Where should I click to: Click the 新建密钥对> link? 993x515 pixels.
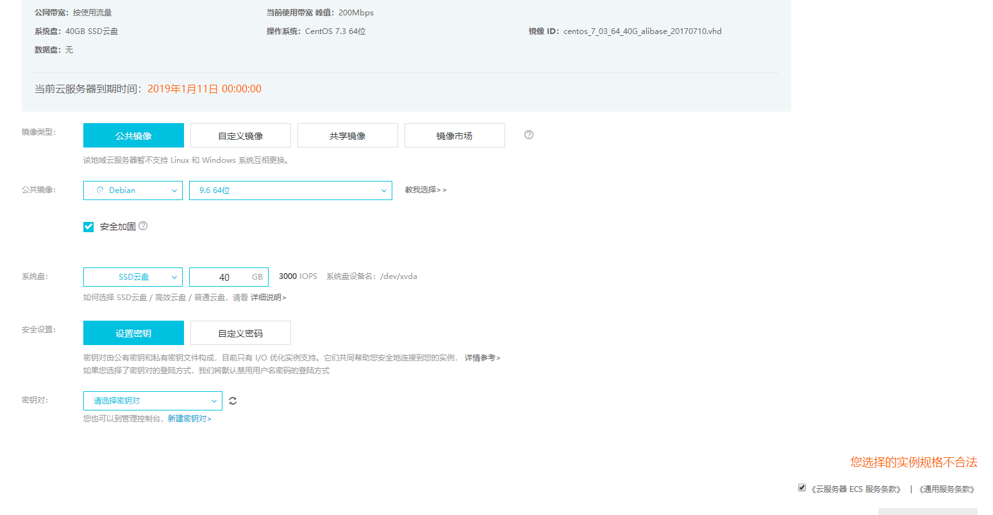[x=190, y=419]
